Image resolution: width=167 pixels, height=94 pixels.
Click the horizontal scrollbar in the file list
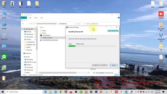point(58,73)
